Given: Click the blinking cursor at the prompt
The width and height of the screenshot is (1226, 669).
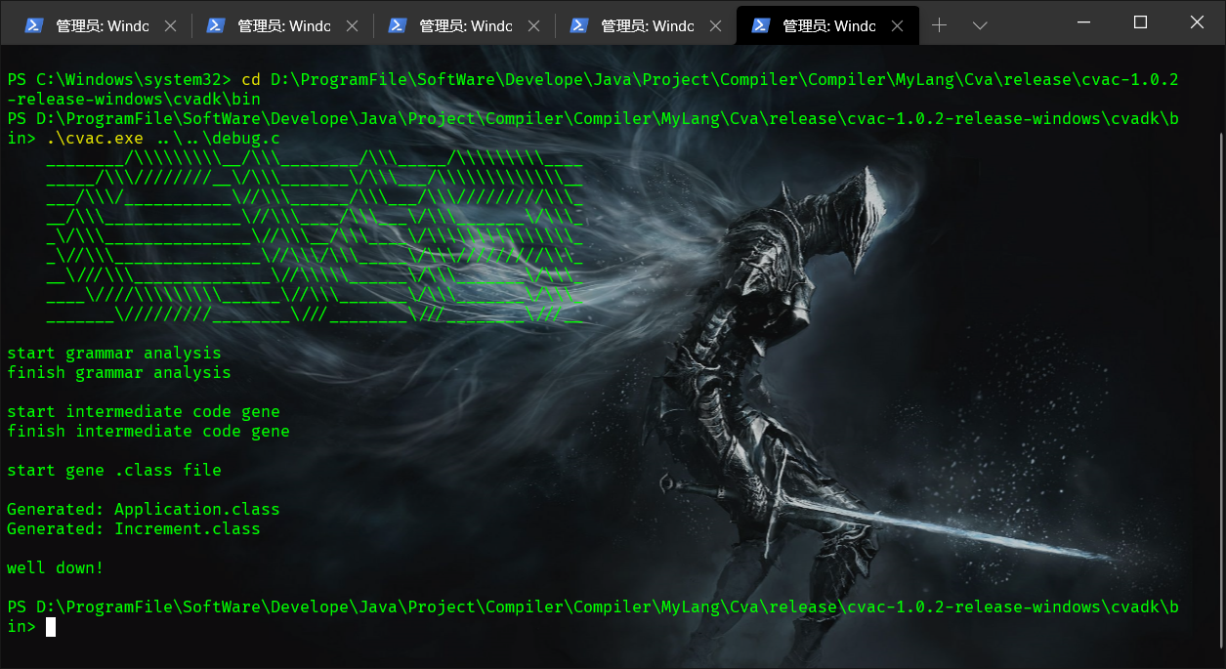Looking at the screenshot, I should pos(51,627).
